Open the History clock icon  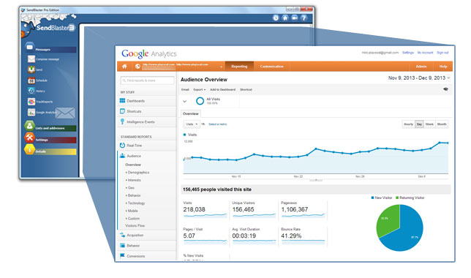coord(31,91)
